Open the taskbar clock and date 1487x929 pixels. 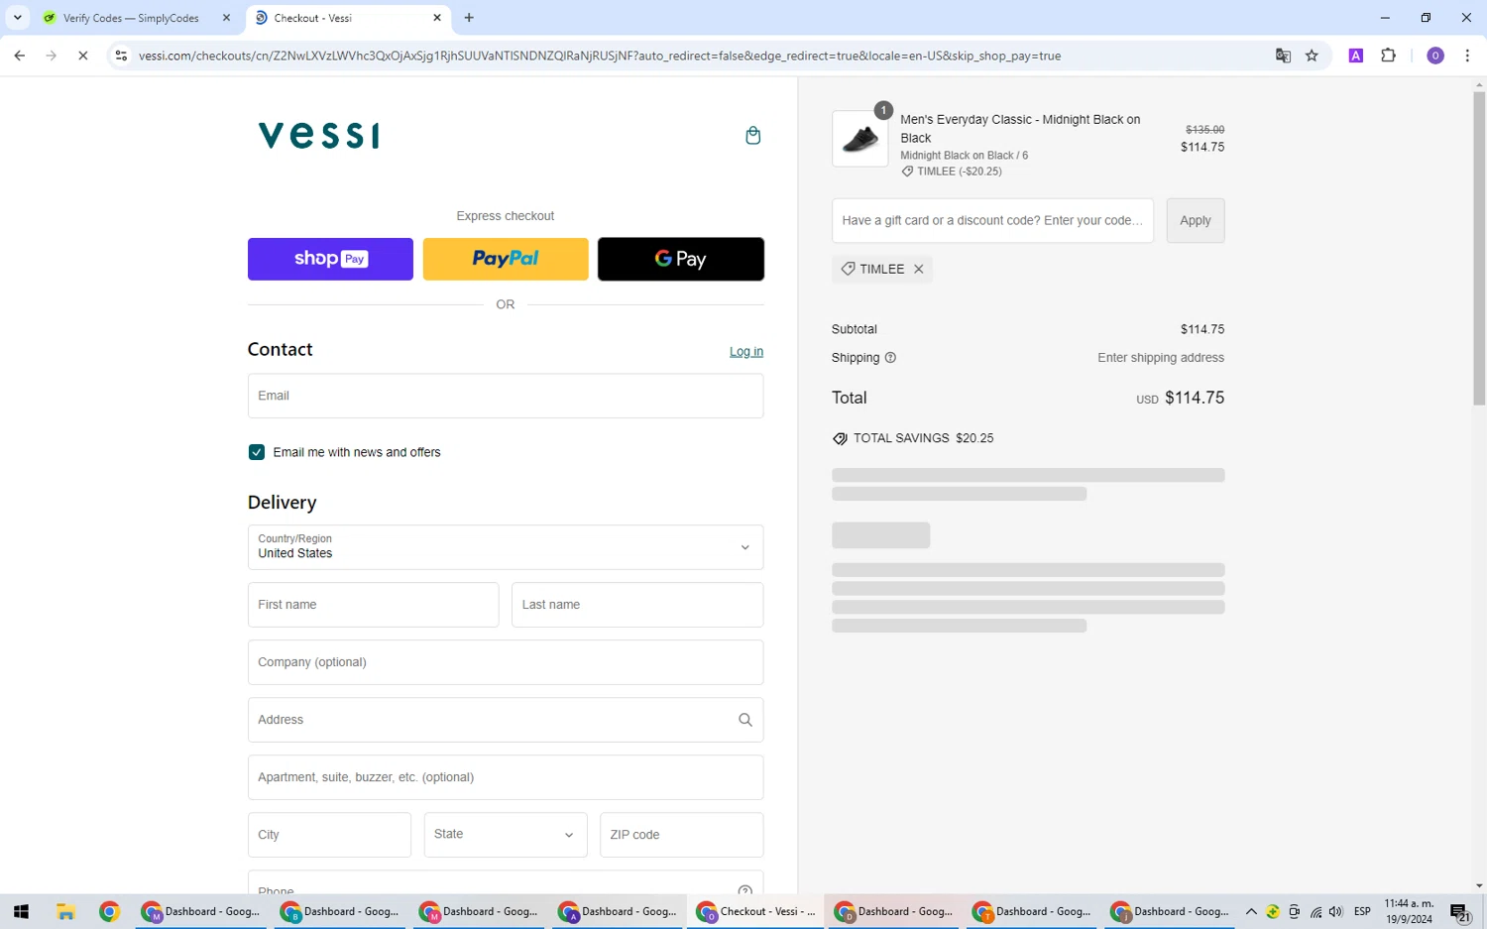pos(1409,911)
